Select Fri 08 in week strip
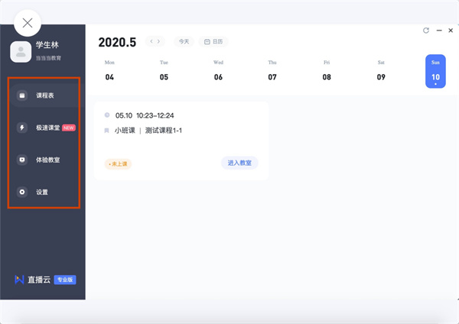 (x=327, y=71)
